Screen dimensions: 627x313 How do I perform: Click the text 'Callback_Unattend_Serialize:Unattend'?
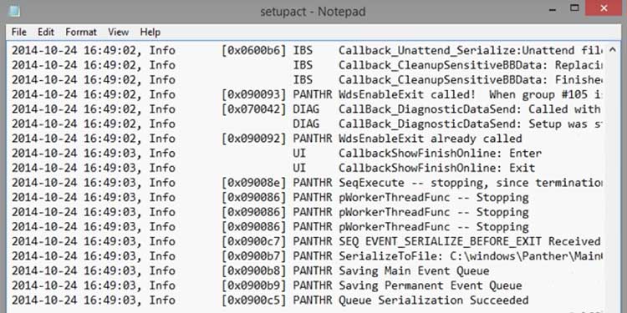[x=456, y=50]
